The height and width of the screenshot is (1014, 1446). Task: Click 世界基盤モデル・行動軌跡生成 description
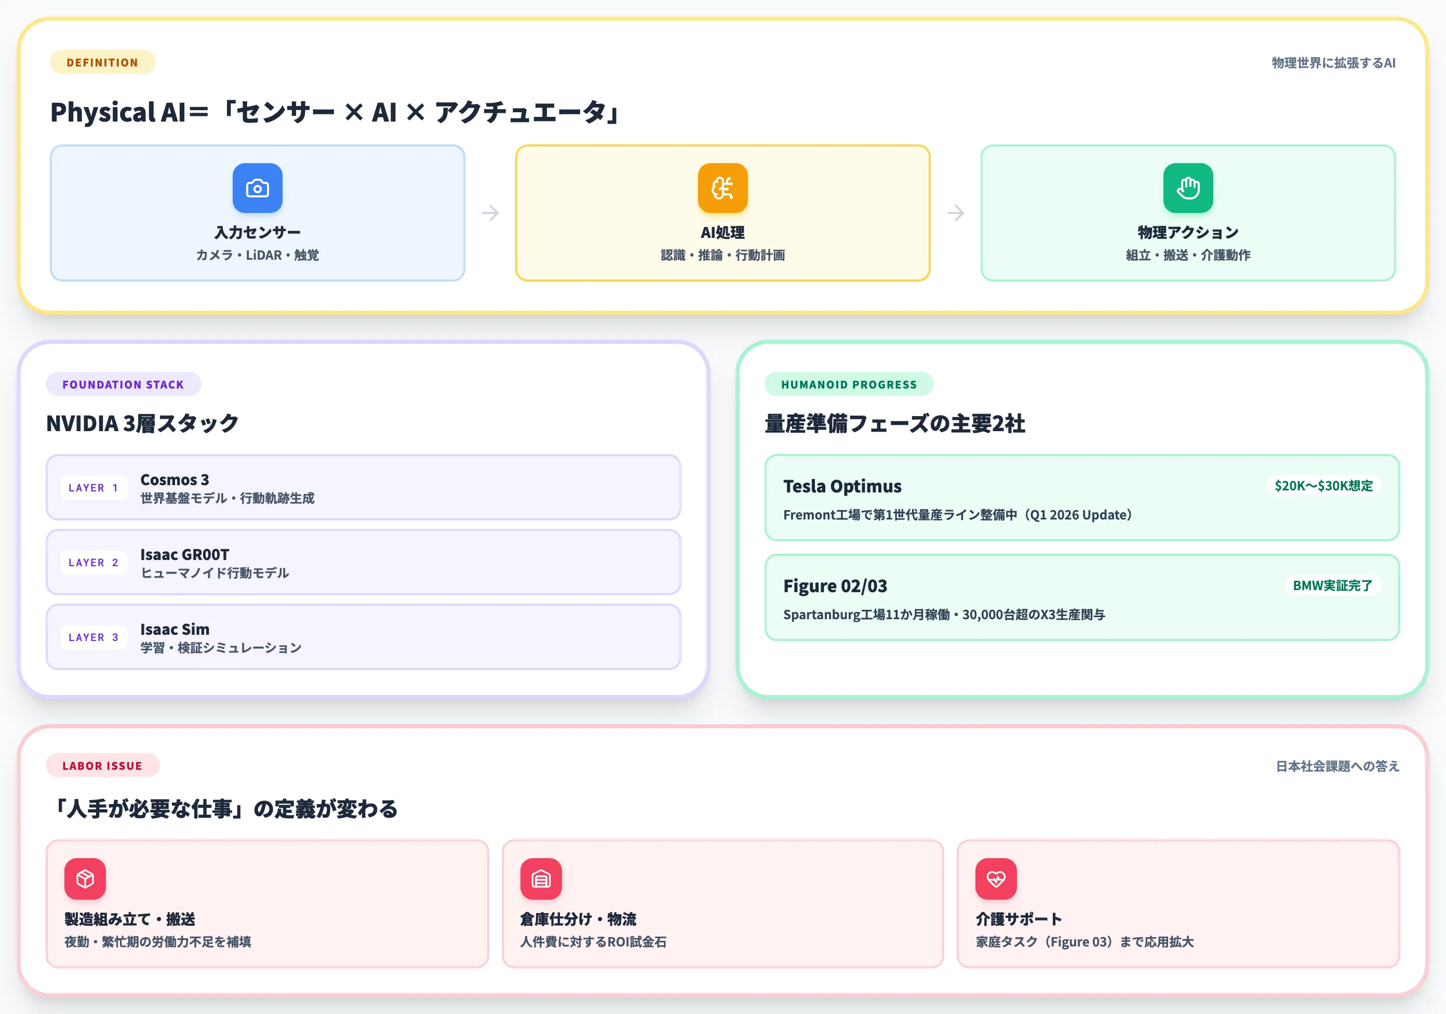(227, 498)
